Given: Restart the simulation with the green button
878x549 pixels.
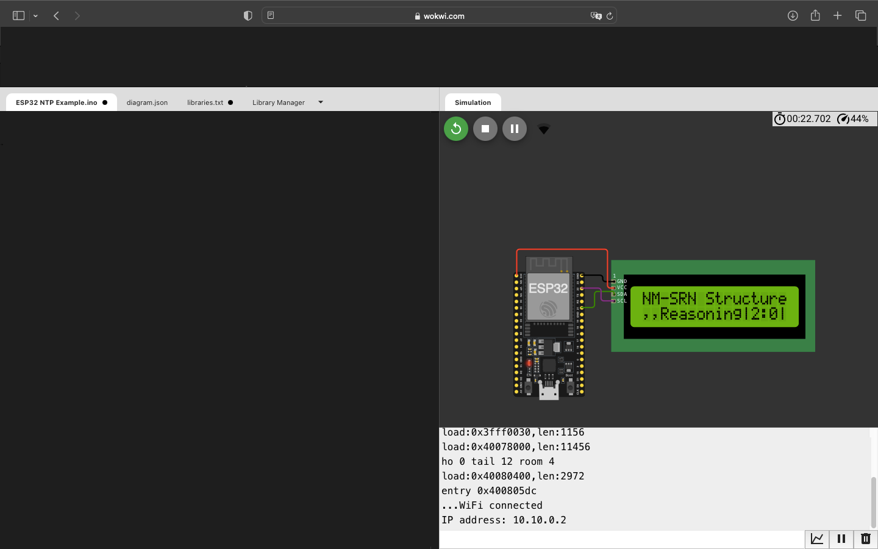Looking at the screenshot, I should coord(455,129).
